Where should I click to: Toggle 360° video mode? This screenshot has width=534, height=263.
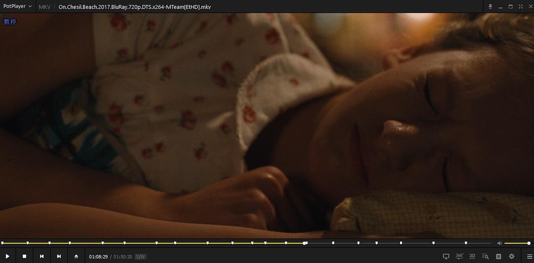pos(459,256)
